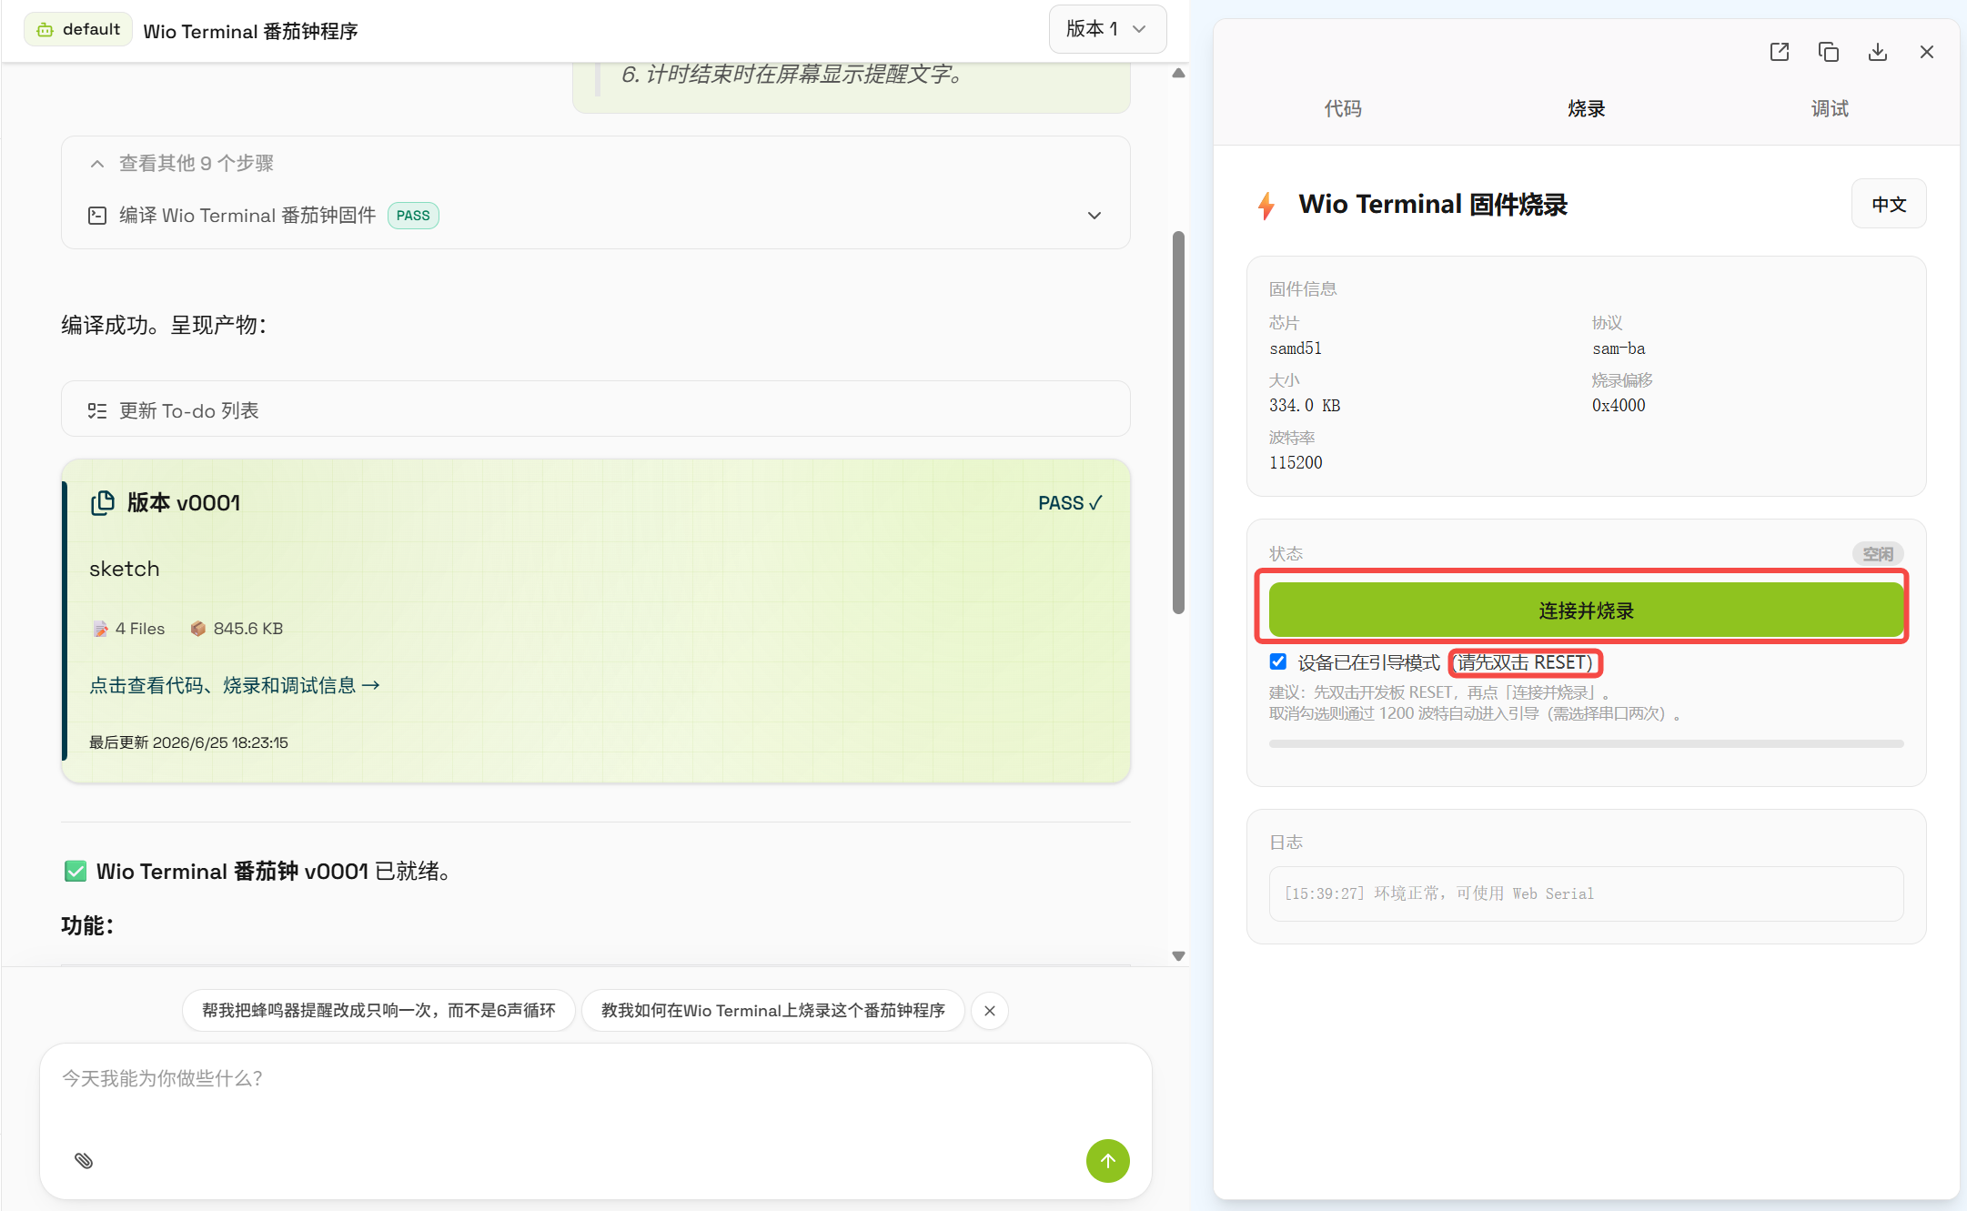Change language with the 中文 button
Screen dimensions: 1967x1211
pos(1889,204)
